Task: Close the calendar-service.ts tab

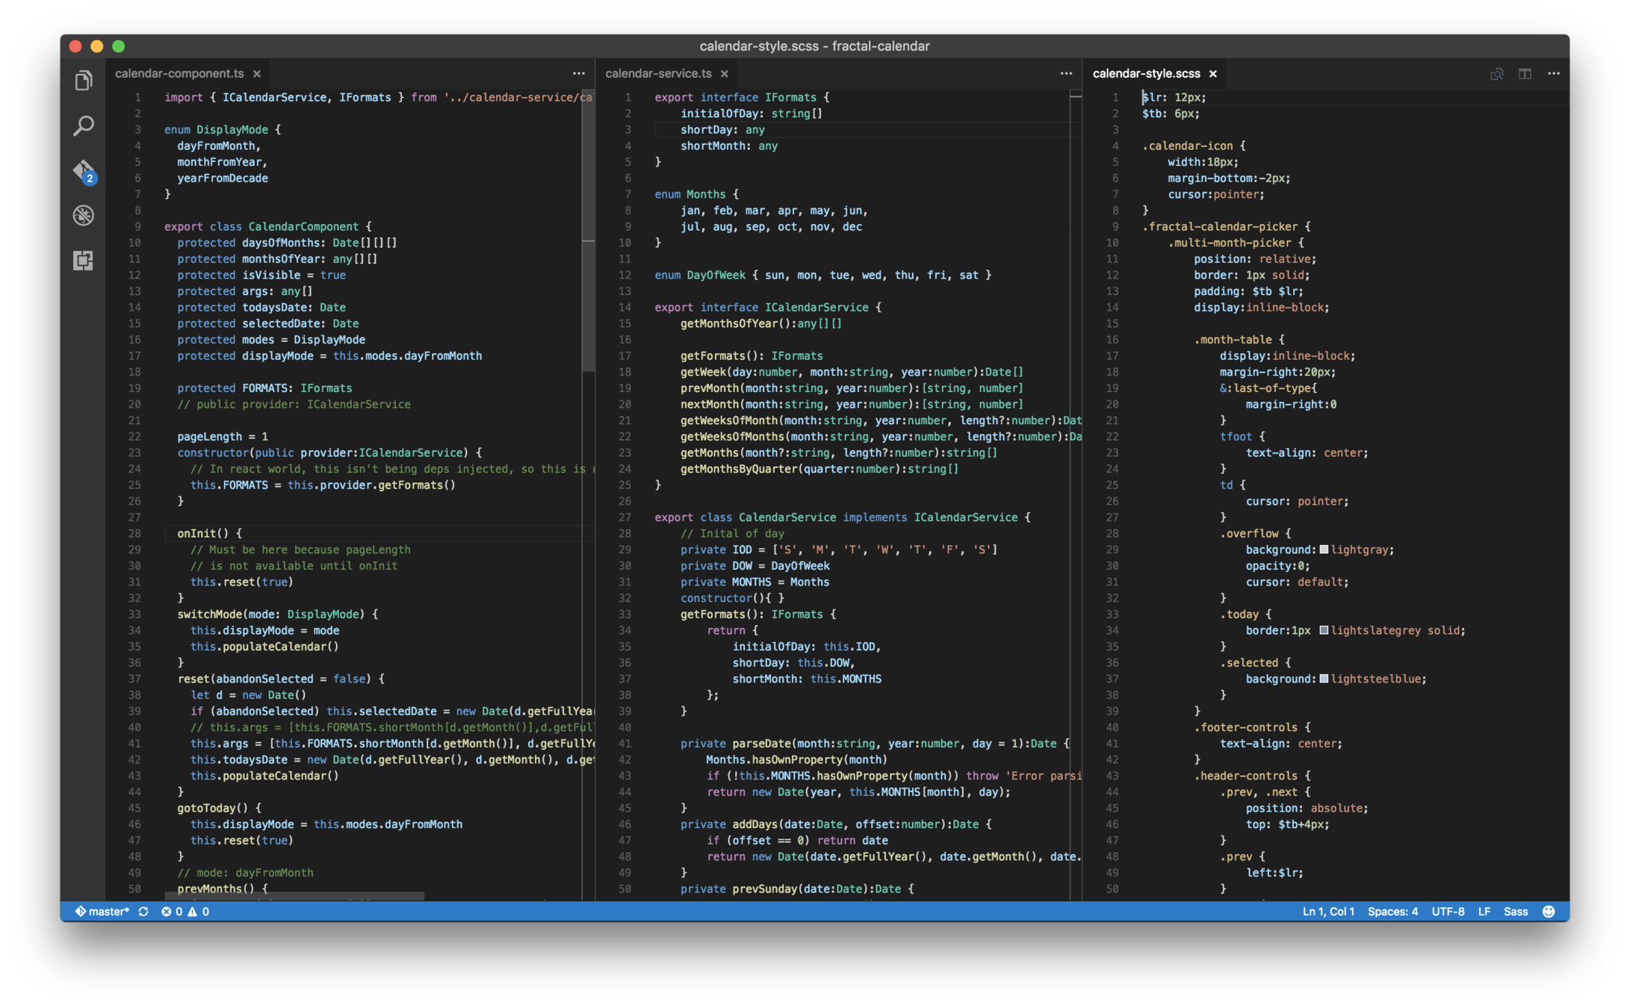Action: pyautogui.click(x=725, y=74)
